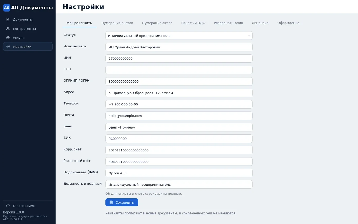Go to Услуги in sidebar
Viewport: 358px width, 224px height.
28,38
